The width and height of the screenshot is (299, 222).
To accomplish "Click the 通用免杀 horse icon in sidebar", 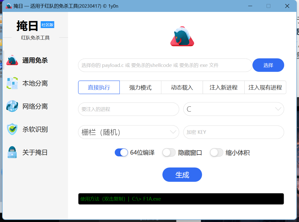I will coord(12,60).
